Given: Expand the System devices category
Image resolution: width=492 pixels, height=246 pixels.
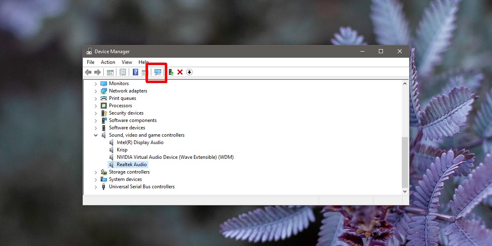Looking at the screenshot, I should [96, 179].
